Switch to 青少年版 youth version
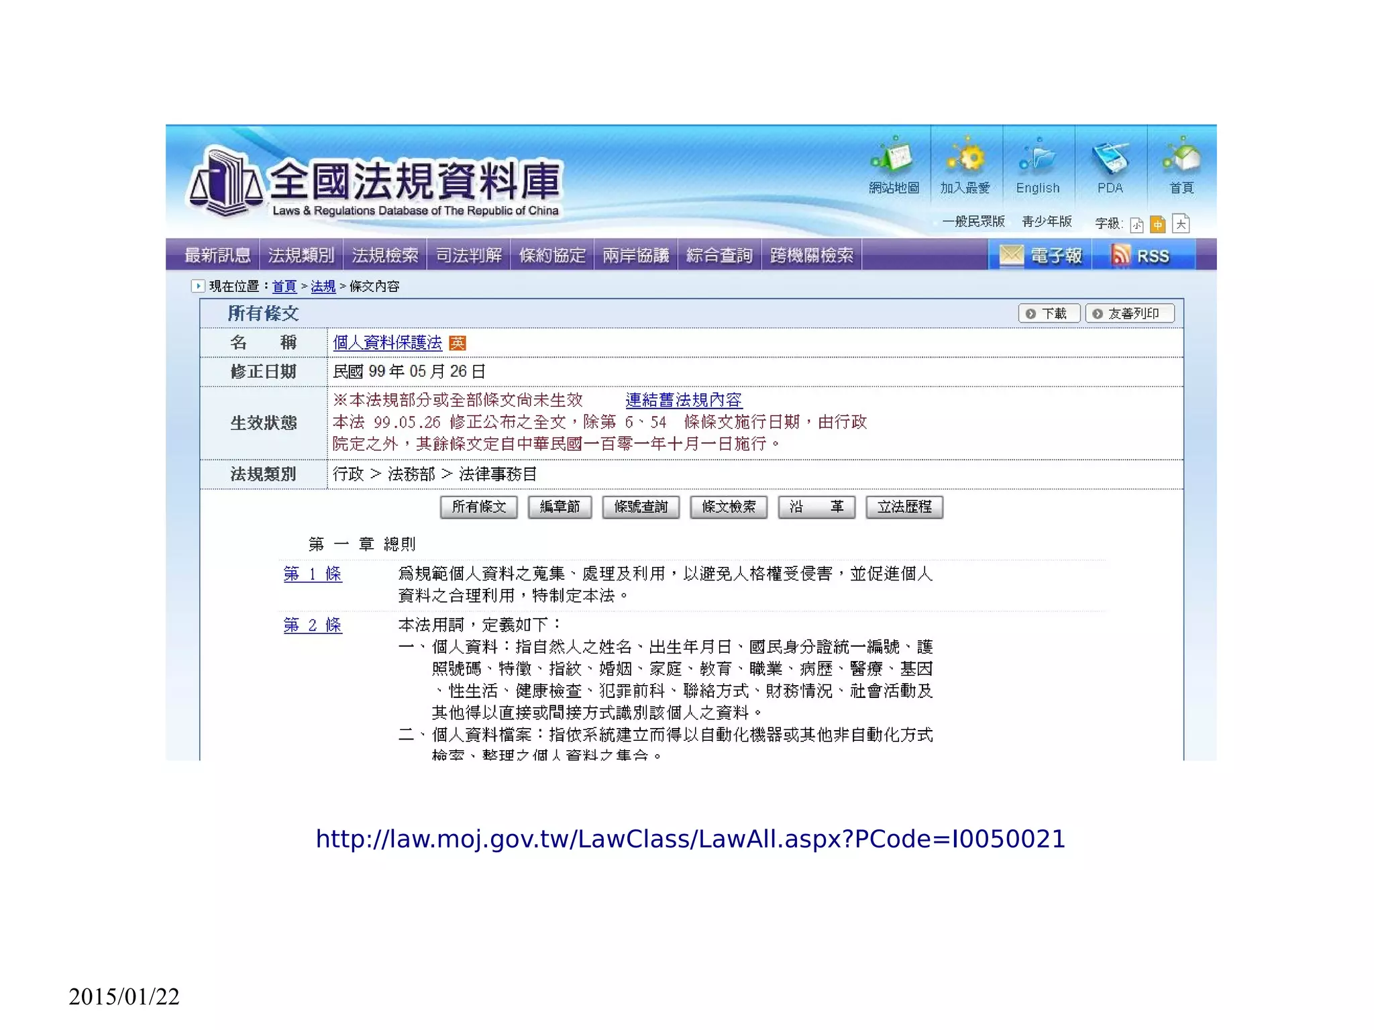 (x=1047, y=221)
